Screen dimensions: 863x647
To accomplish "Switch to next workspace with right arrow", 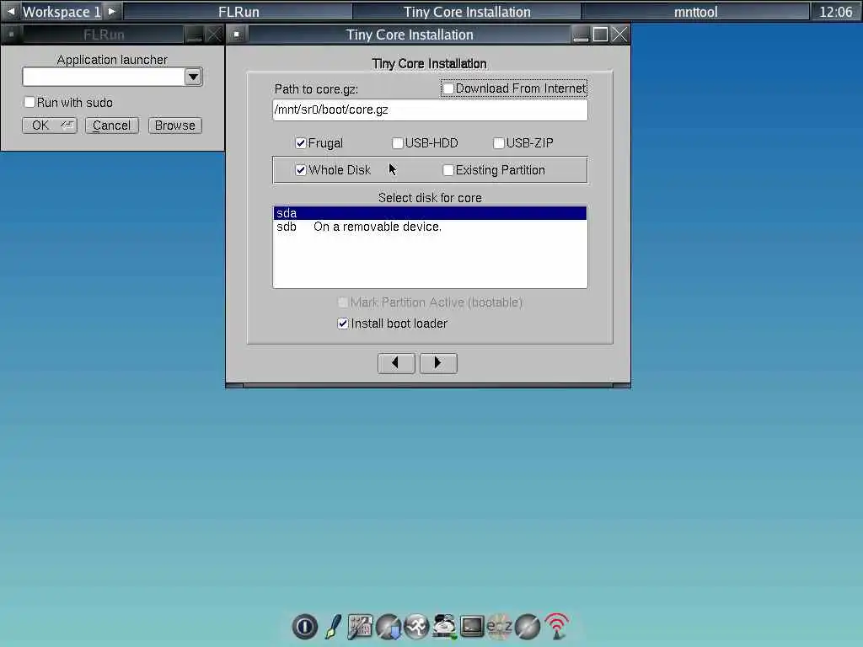I will (112, 11).
